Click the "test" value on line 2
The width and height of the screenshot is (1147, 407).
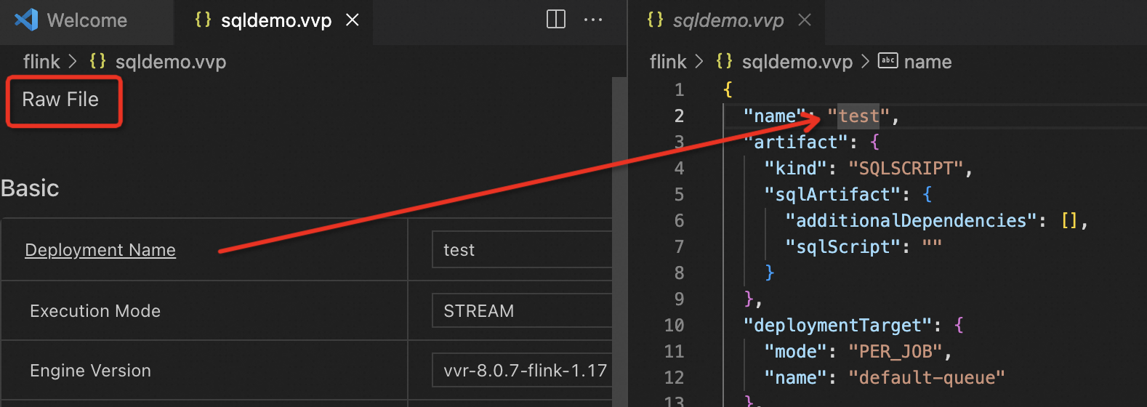tap(858, 116)
